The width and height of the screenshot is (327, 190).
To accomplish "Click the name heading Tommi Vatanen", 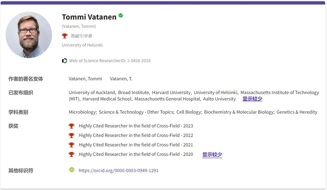I will (89, 17).
